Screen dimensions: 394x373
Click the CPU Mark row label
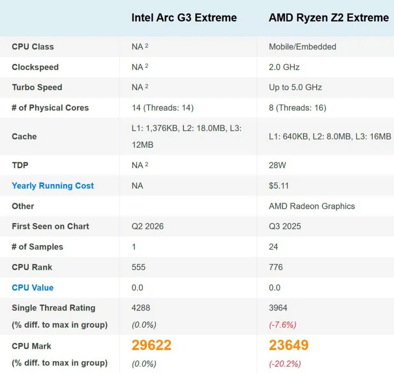[32, 346]
